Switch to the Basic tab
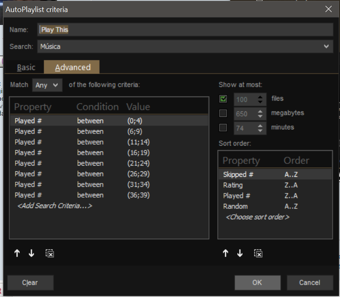The height and width of the screenshot is (297, 340). (26, 67)
